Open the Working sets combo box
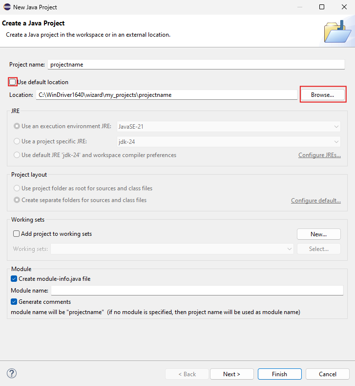 point(172,249)
